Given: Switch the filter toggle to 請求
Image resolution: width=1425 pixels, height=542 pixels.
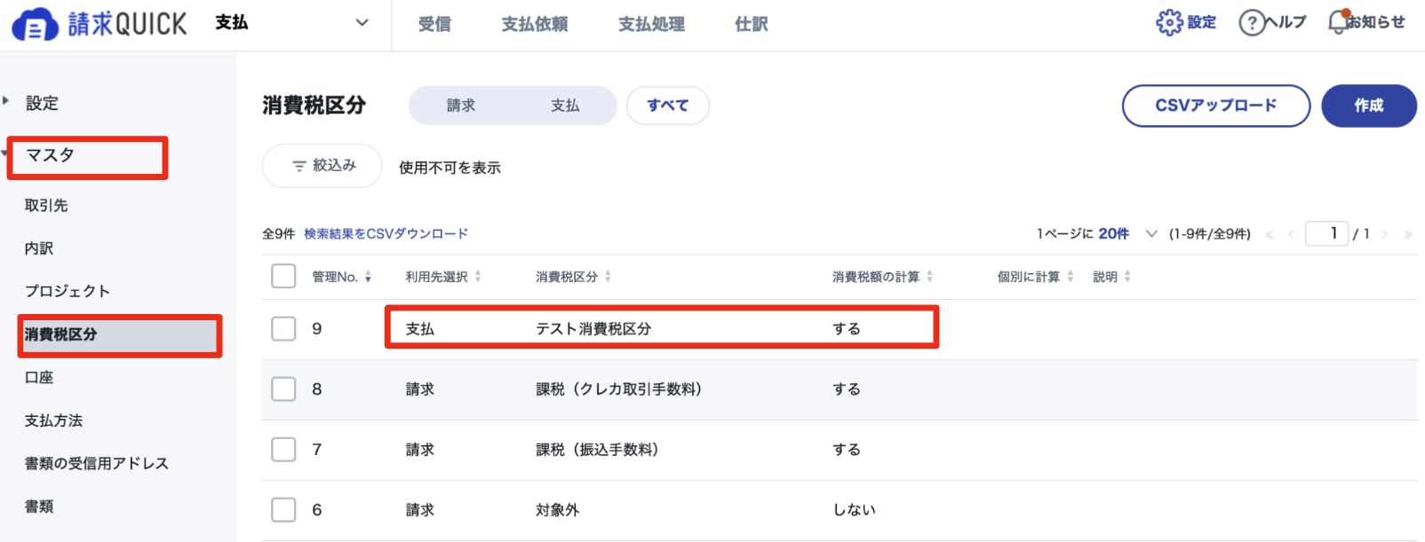Looking at the screenshot, I should point(461,106).
